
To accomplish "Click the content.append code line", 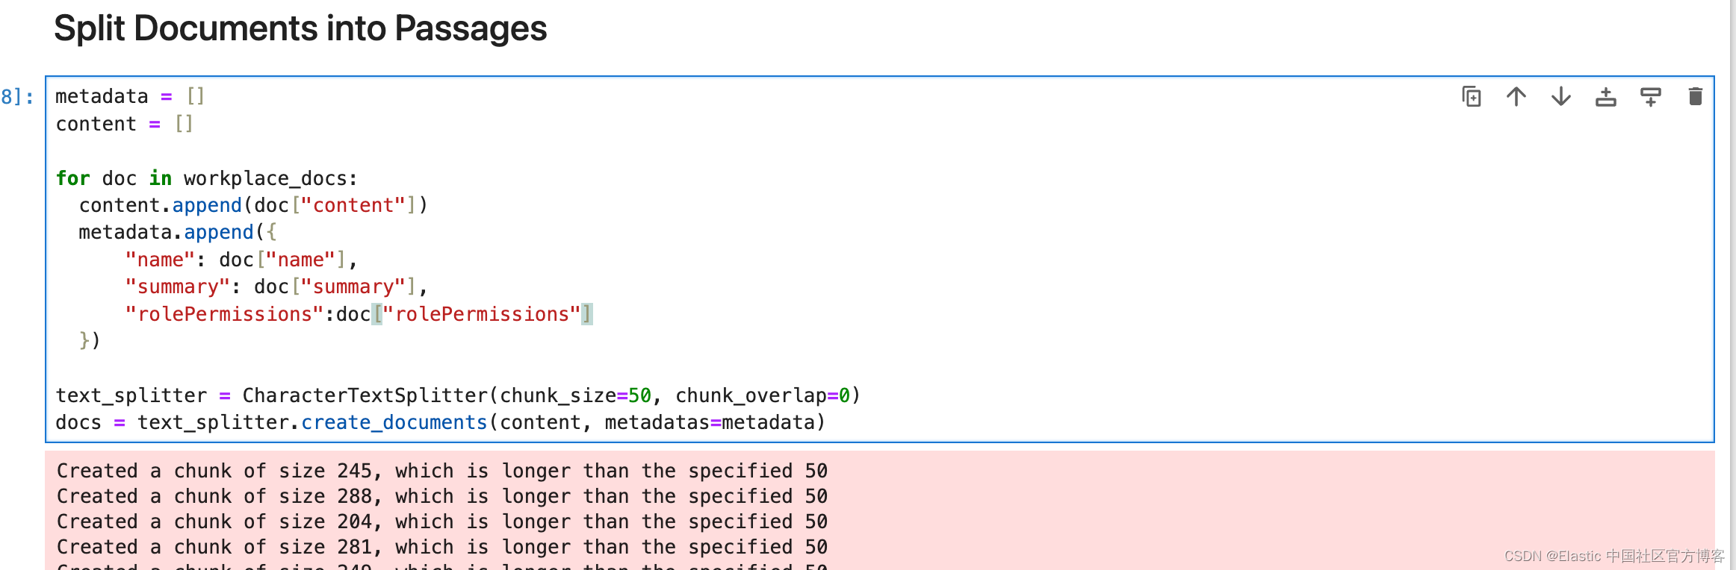I will pyautogui.click(x=254, y=205).
